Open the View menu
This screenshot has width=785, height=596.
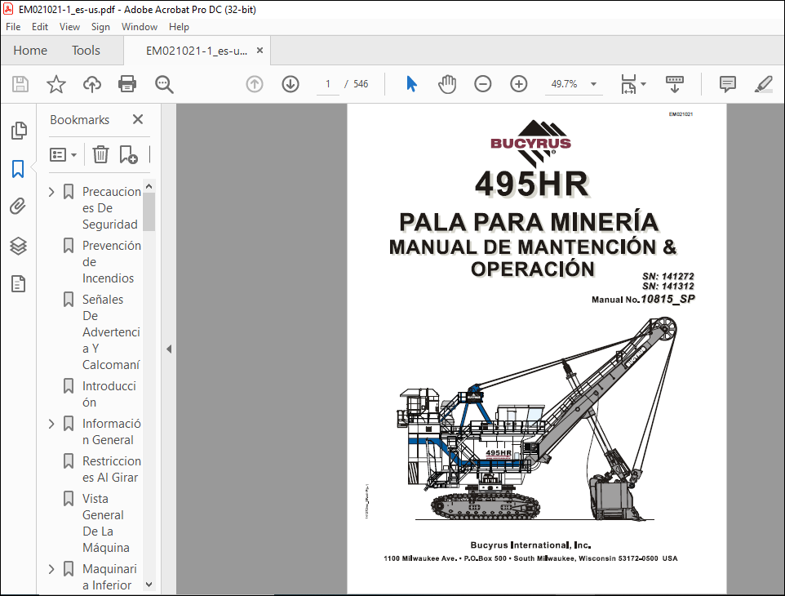tap(69, 27)
